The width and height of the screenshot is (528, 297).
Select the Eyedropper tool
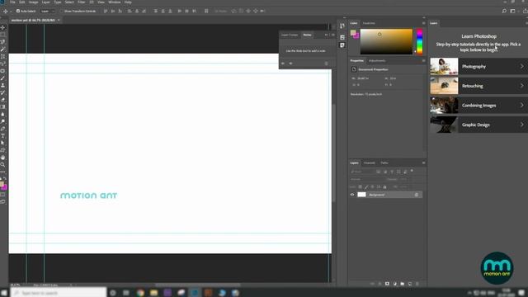3,64
